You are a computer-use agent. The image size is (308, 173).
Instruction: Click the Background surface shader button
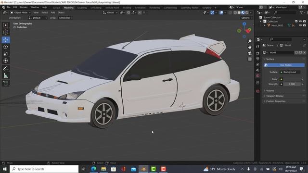click(290, 72)
